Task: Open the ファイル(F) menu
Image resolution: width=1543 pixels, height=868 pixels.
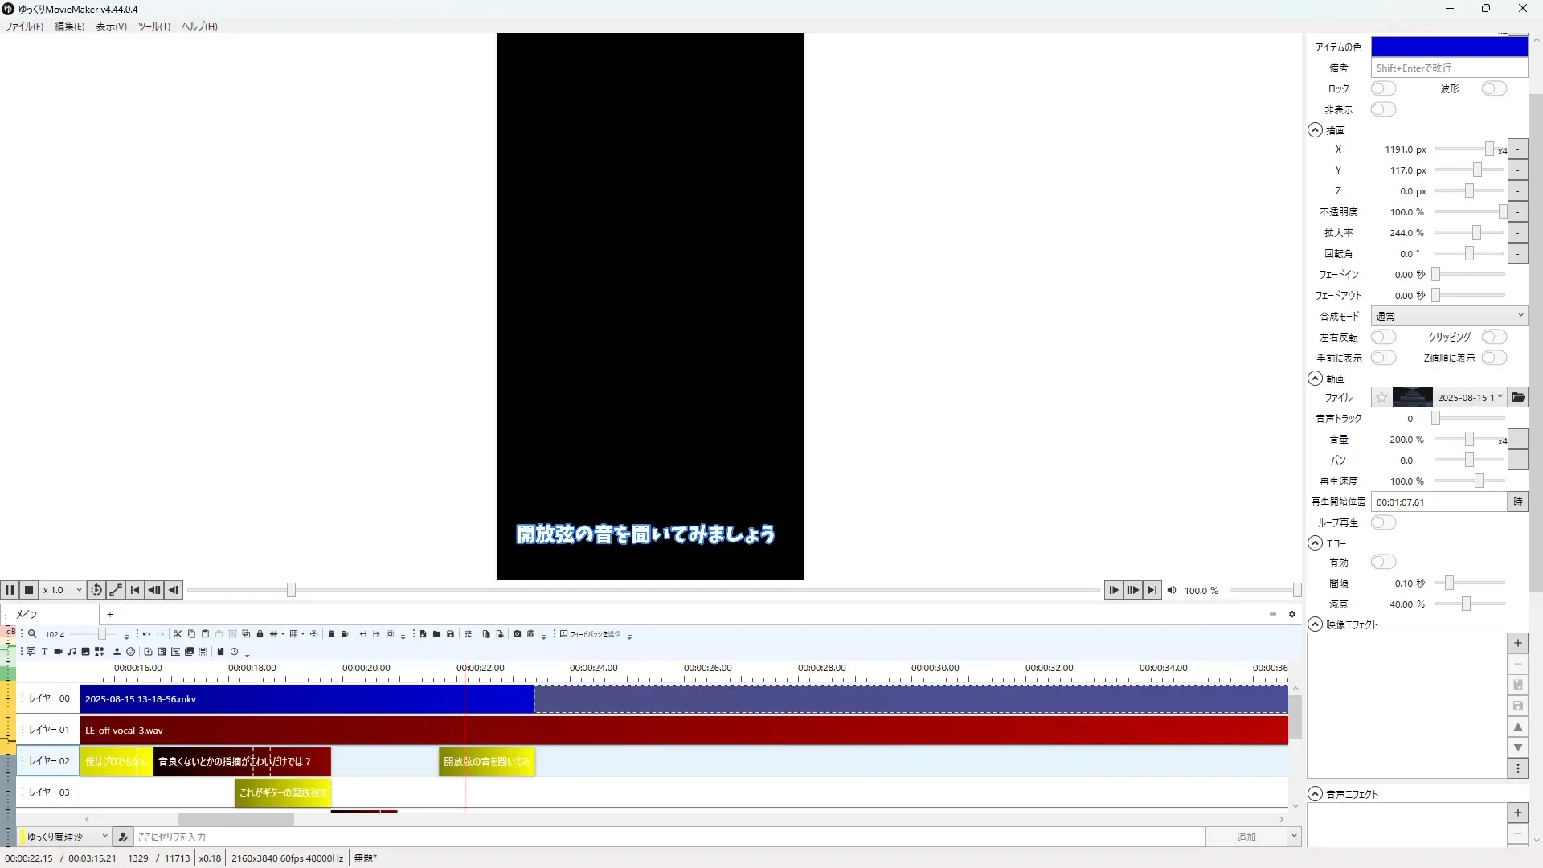Action: click(x=24, y=27)
